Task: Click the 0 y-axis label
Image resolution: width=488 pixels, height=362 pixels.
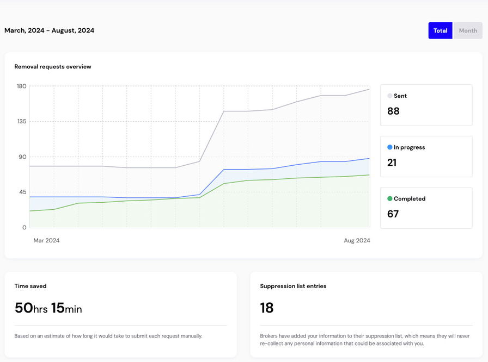Action: pos(25,228)
